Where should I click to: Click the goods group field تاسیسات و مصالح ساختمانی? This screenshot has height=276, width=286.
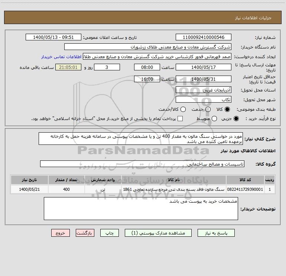click(142, 164)
